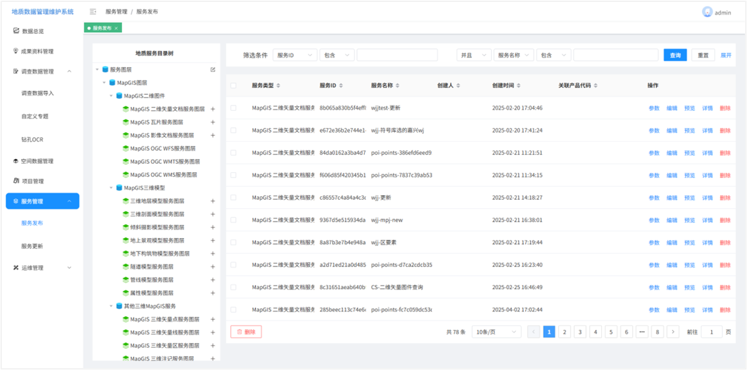Image resolution: width=747 pixels, height=370 pixels.
Task: Check the row for poi-points-386efd6eed9
Action: coord(234,153)
